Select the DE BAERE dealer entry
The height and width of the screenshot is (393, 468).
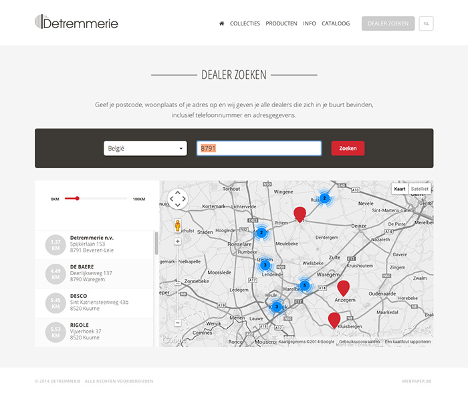pos(94,274)
